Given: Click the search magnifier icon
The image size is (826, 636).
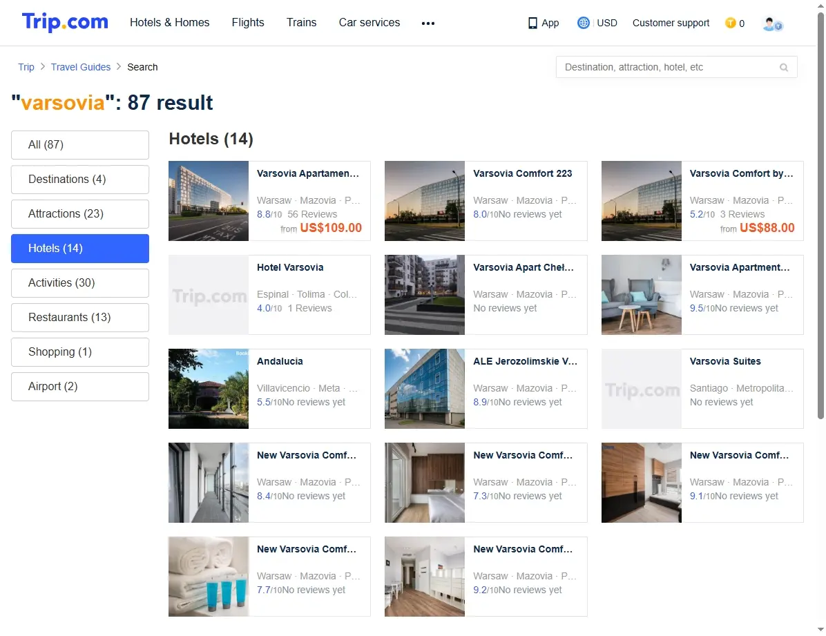Looking at the screenshot, I should 784,68.
